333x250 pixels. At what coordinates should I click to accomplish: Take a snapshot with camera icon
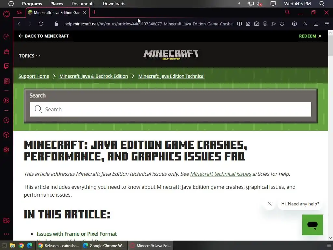257,24
